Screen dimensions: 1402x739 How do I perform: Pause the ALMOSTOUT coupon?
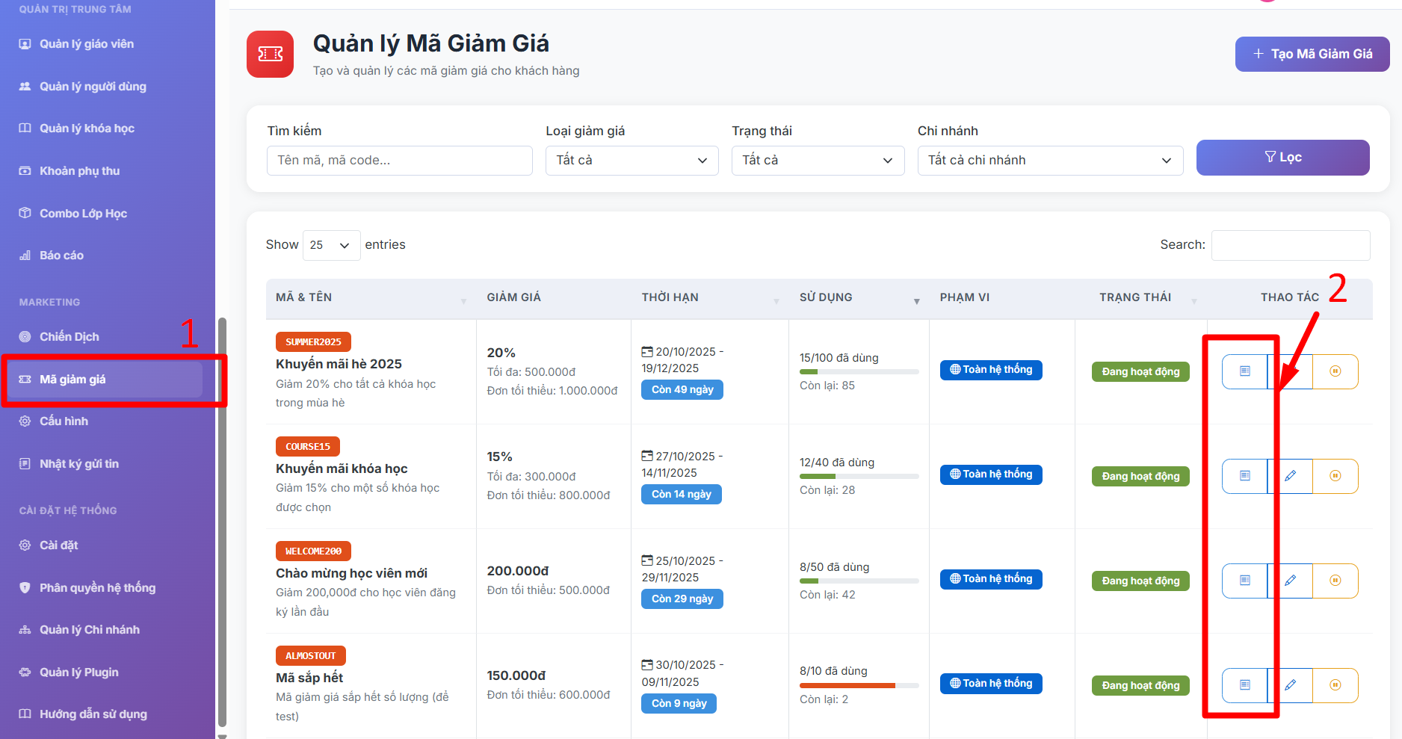point(1335,685)
